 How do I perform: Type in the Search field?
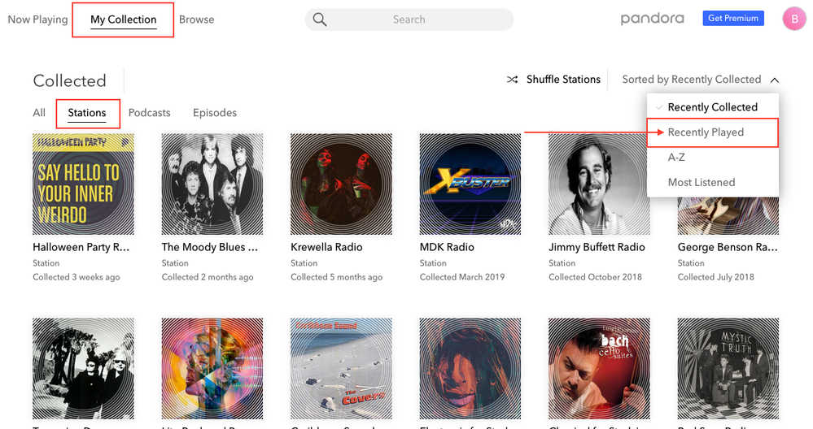click(x=415, y=19)
